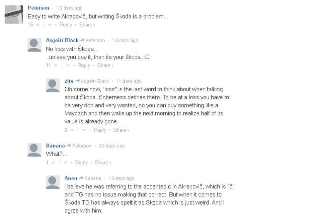Expand Share options on Peterson's comment
The height and width of the screenshot is (216, 312).
point(87,25)
